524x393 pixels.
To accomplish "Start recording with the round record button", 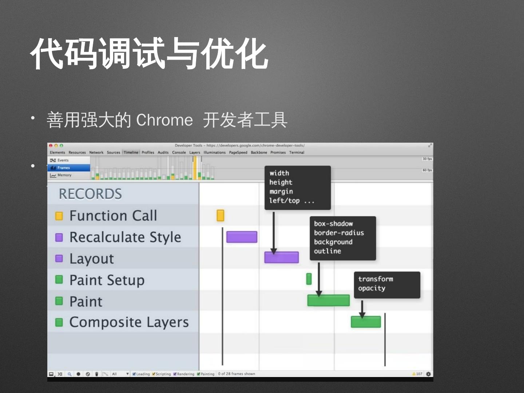I will [78, 374].
